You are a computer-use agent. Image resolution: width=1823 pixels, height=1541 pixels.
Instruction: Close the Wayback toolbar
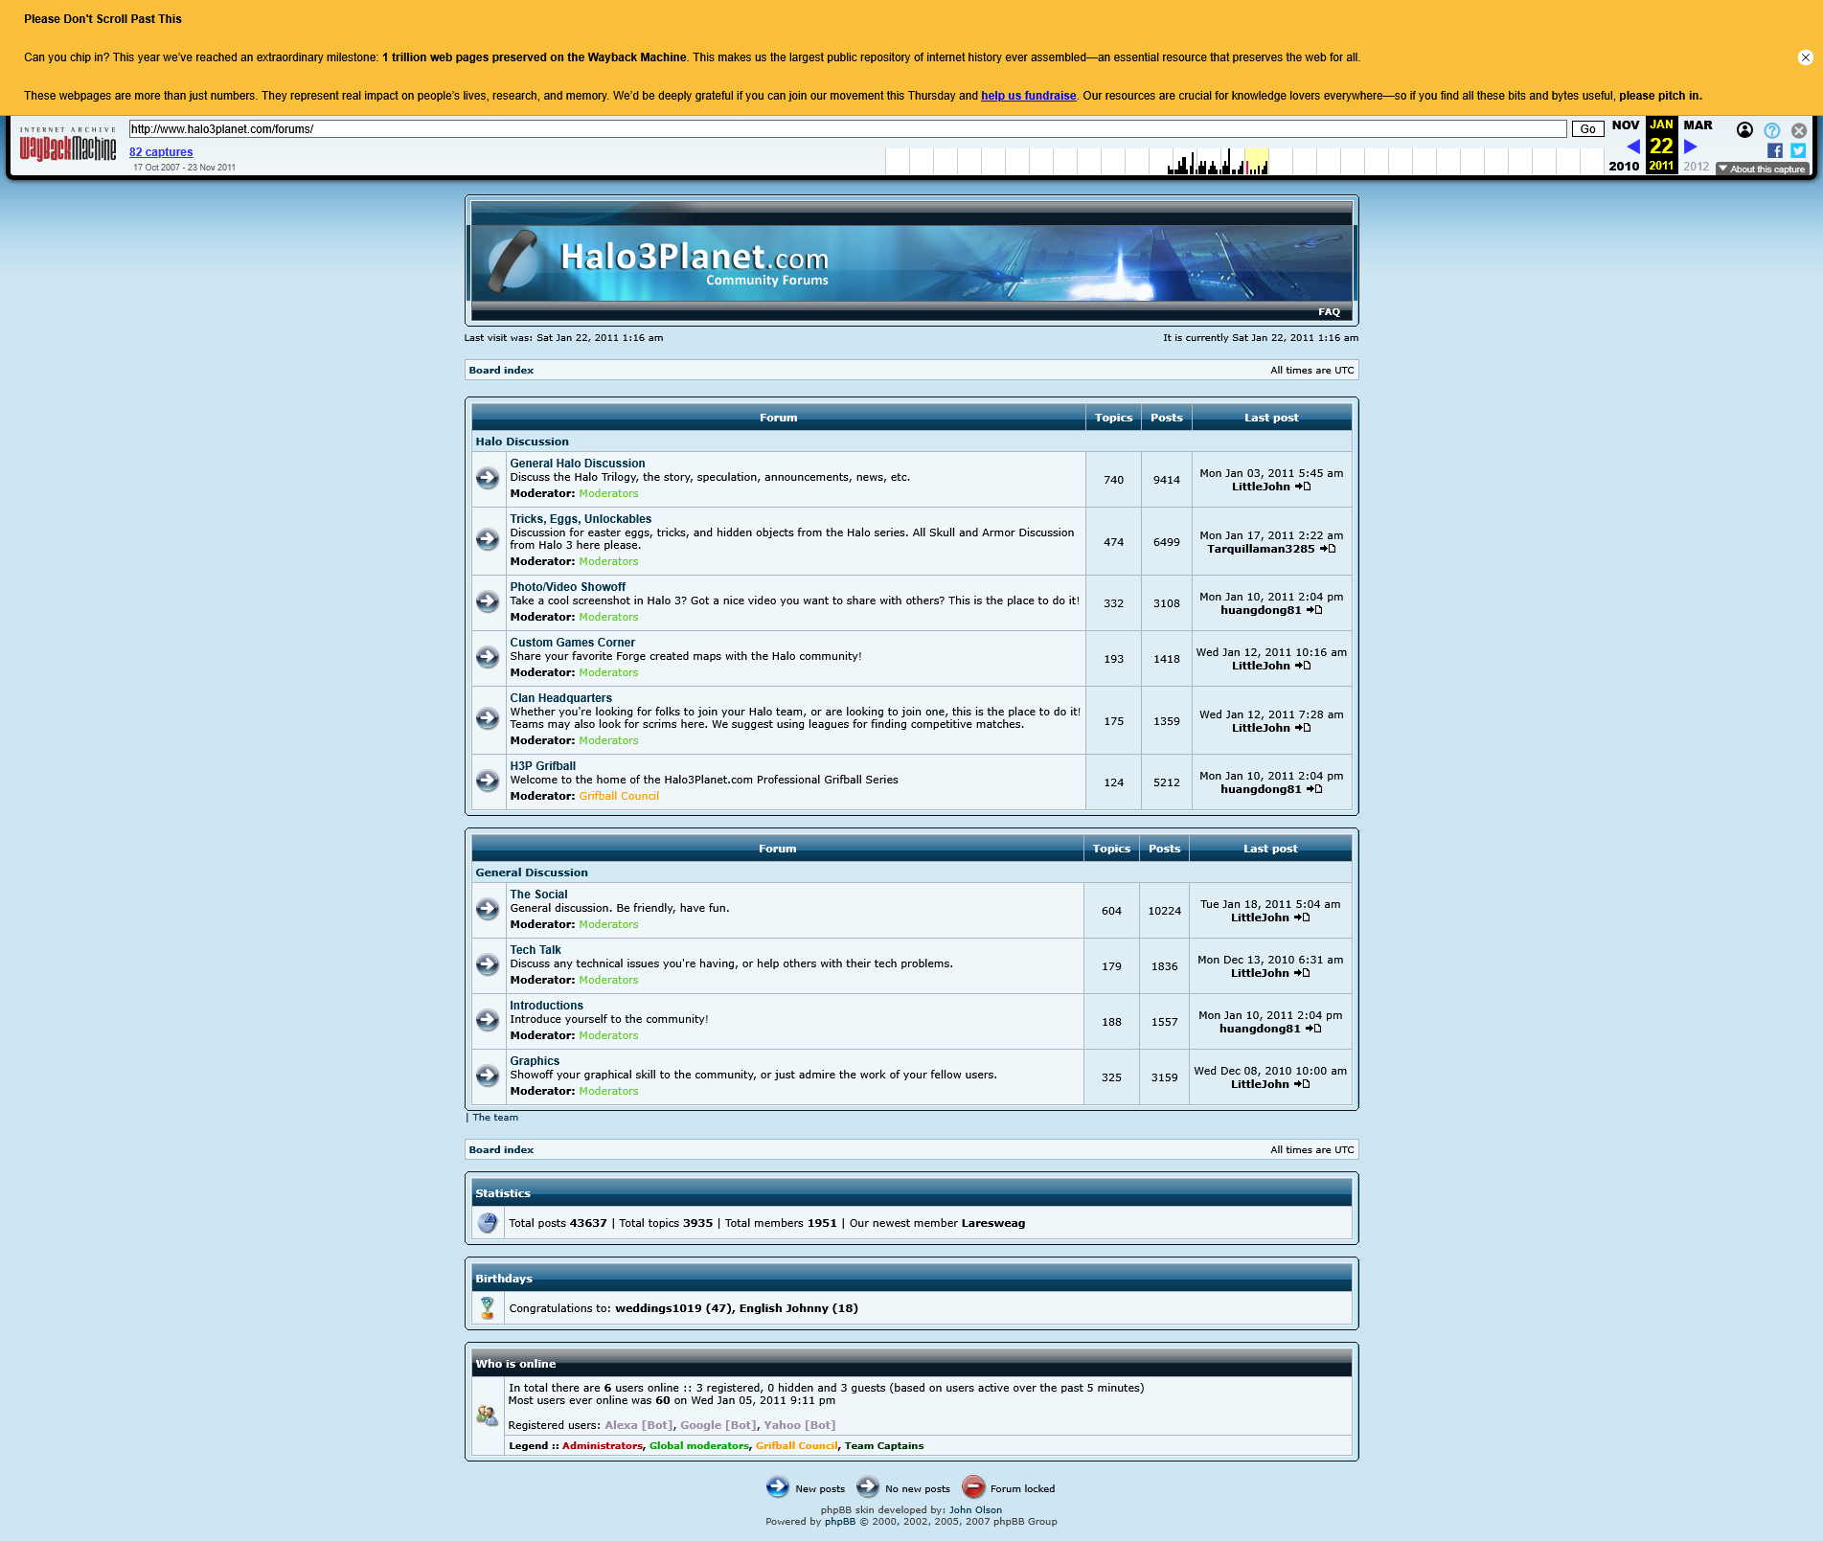pos(1799,130)
